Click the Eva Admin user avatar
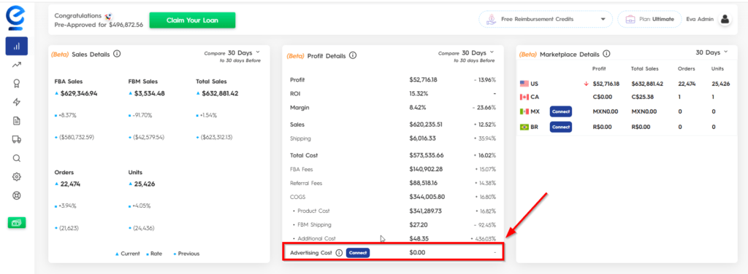The height and width of the screenshot is (274, 748). coord(725,20)
